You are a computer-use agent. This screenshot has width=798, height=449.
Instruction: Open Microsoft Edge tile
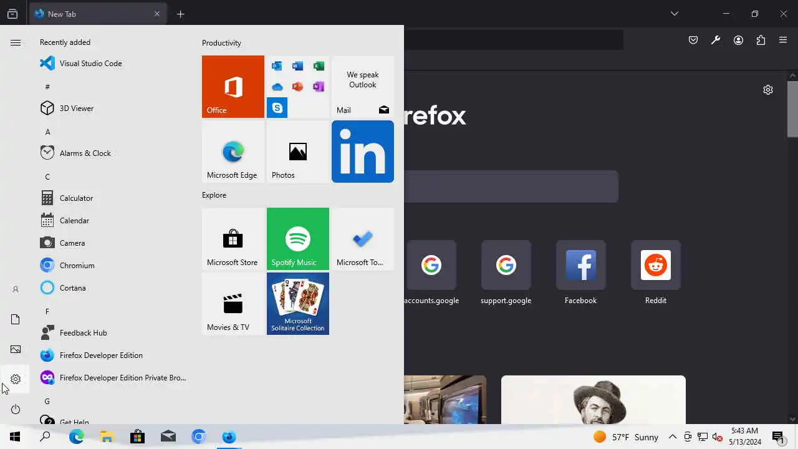233,152
